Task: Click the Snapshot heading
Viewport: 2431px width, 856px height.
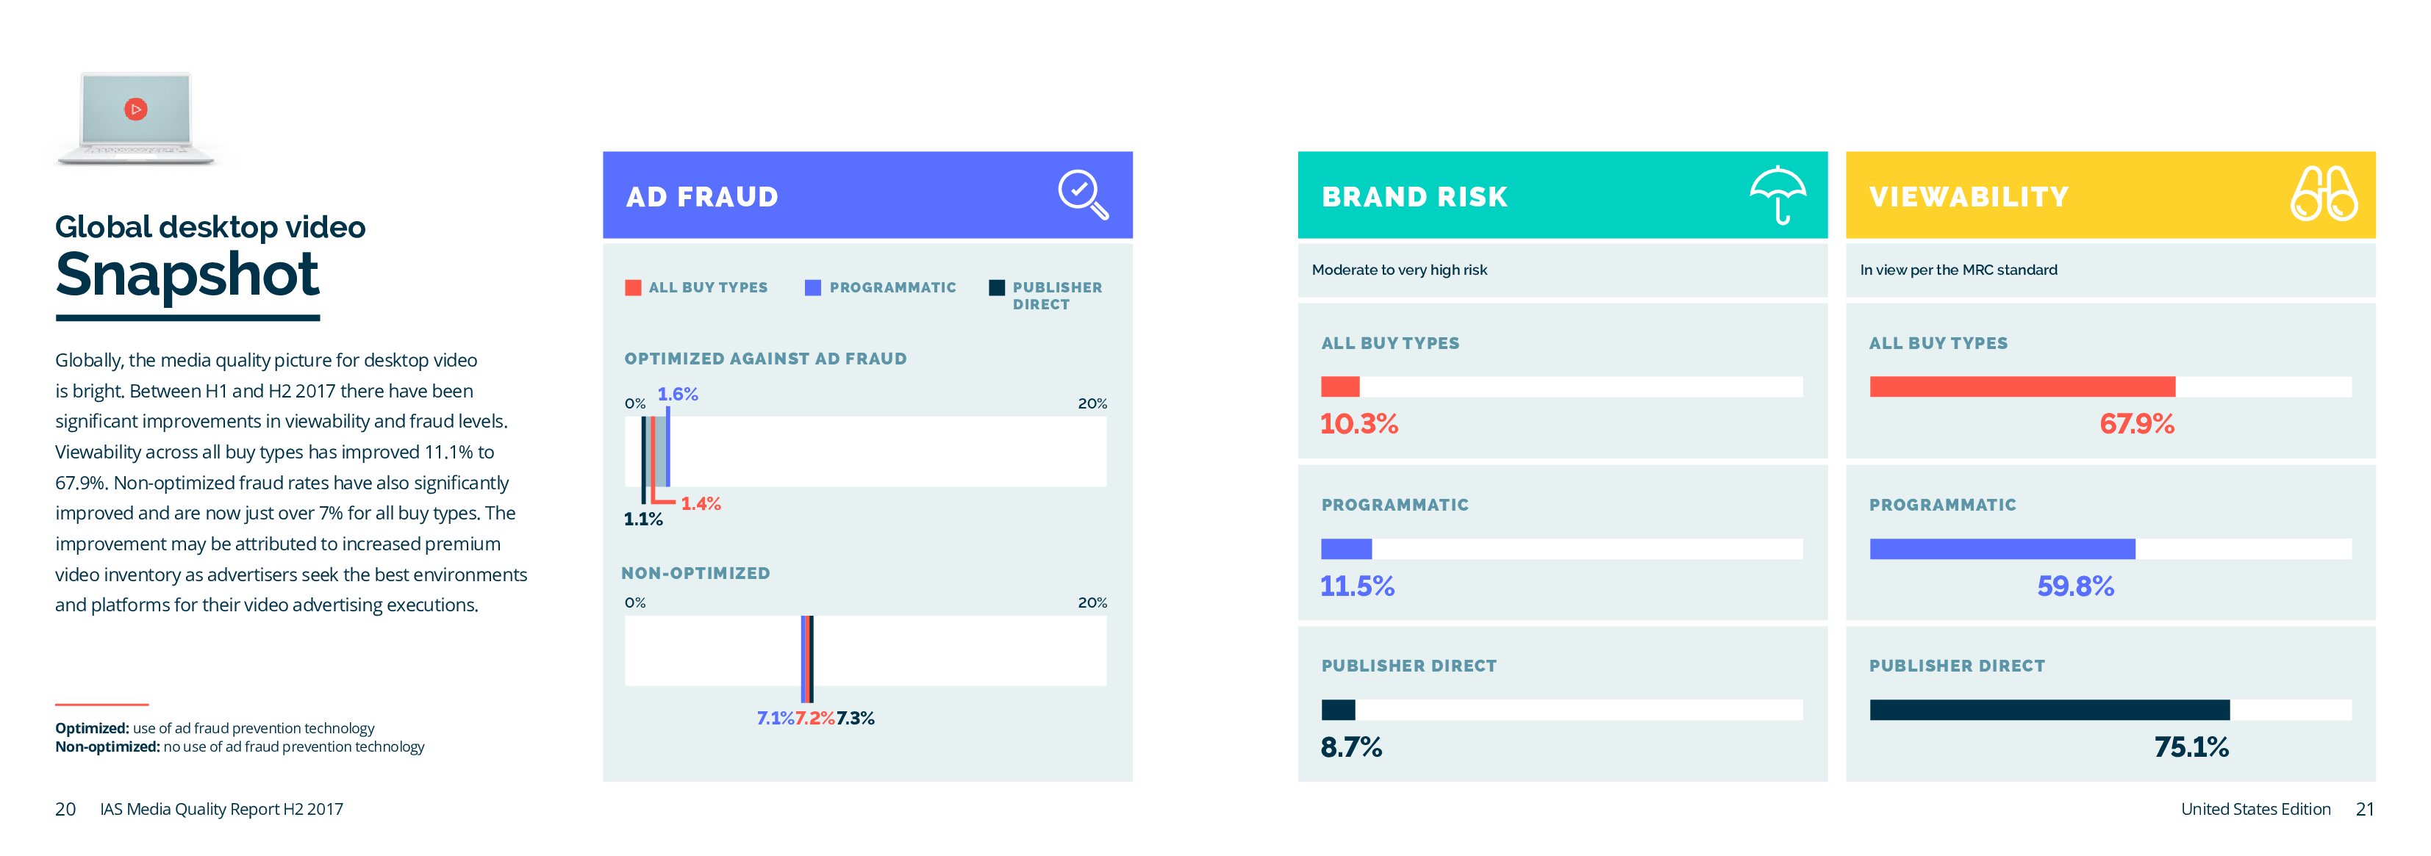Action: coord(187,275)
